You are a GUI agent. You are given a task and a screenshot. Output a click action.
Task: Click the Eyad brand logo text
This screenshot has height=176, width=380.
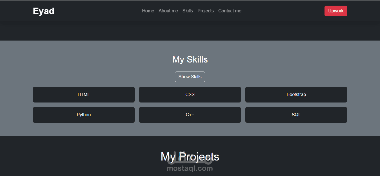(x=44, y=11)
